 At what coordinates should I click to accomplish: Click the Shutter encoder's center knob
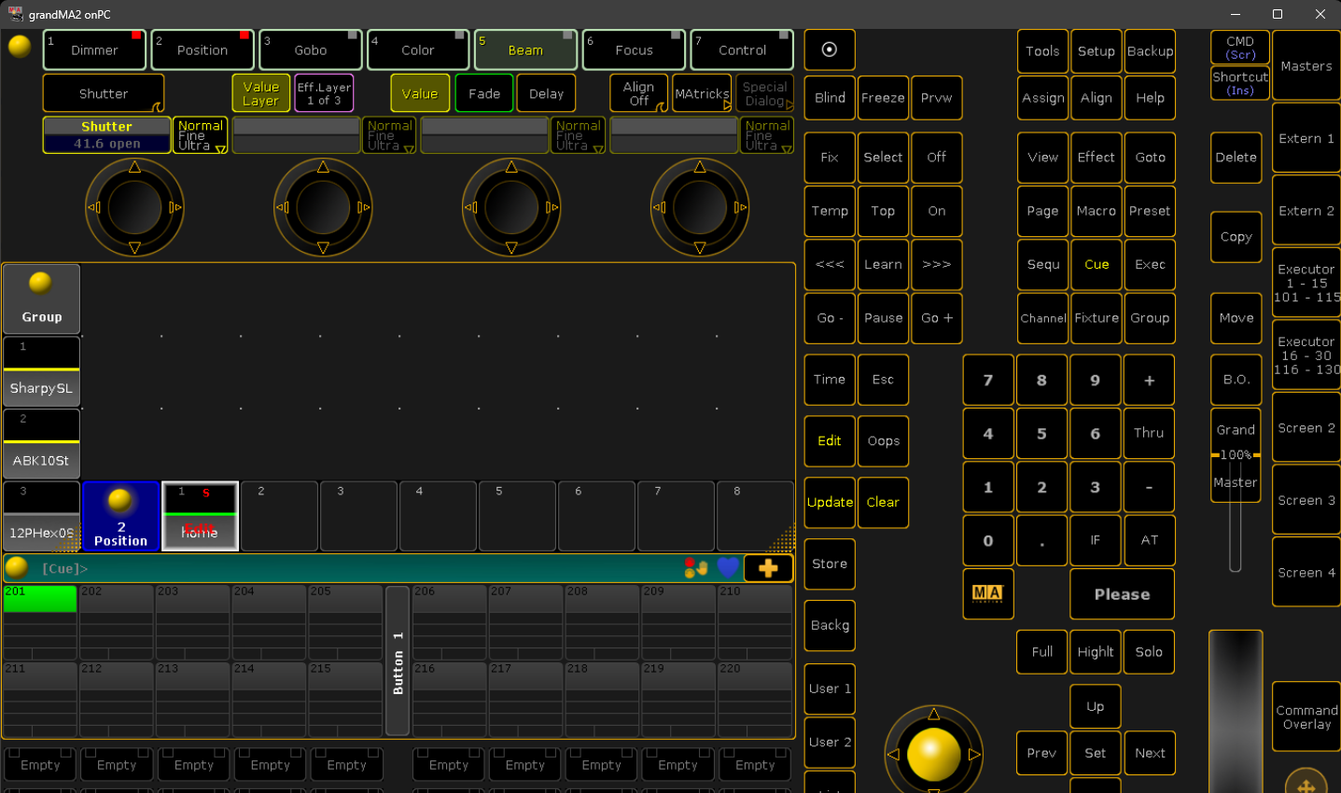(x=134, y=207)
